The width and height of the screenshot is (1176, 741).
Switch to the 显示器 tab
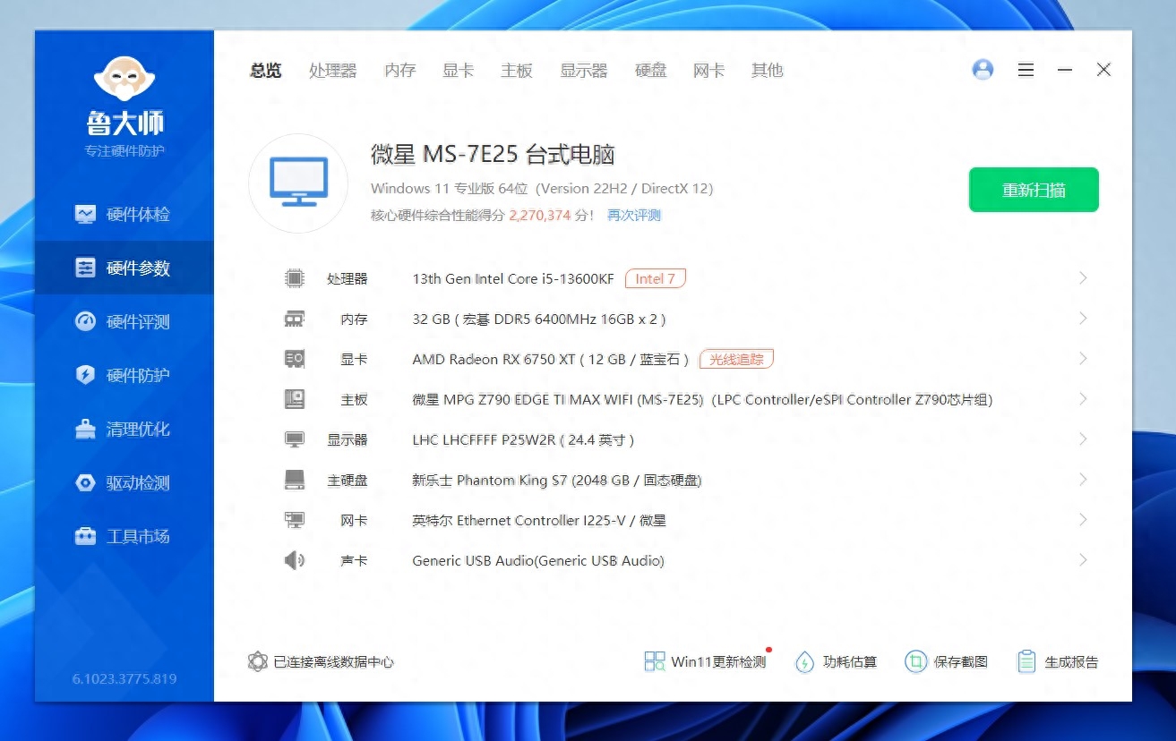pyautogui.click(x=584, y=71)
